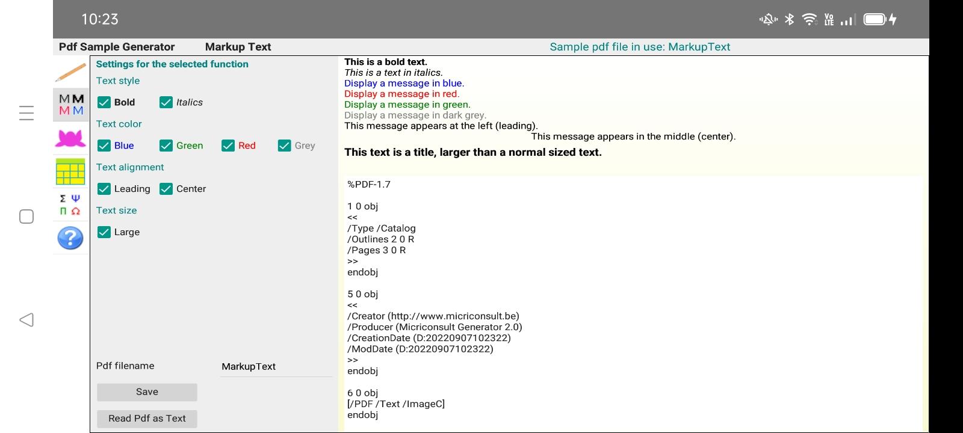The image size is (963, 433).
Task: Open the pink creature image function icon
Action: pyautogui.click(x=70, y=138)
